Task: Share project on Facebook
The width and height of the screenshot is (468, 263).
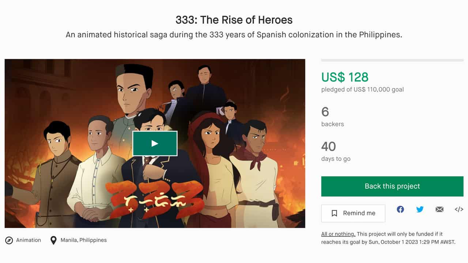Action: point(400,209)
